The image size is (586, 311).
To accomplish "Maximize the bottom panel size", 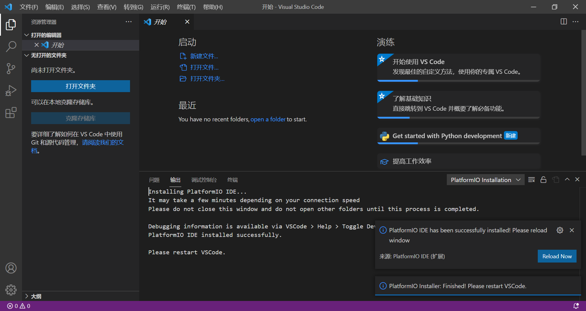I will (567, 180).
